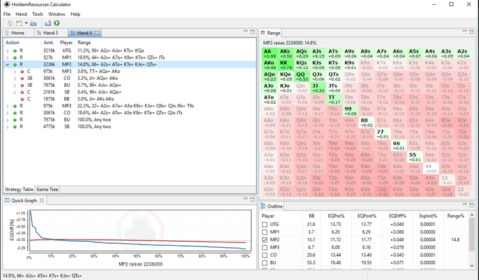479x280 pixels.
Task: Expand the CO raise 3061k 18.6% row
Action: pyautogui.click(x=8, y=113)
